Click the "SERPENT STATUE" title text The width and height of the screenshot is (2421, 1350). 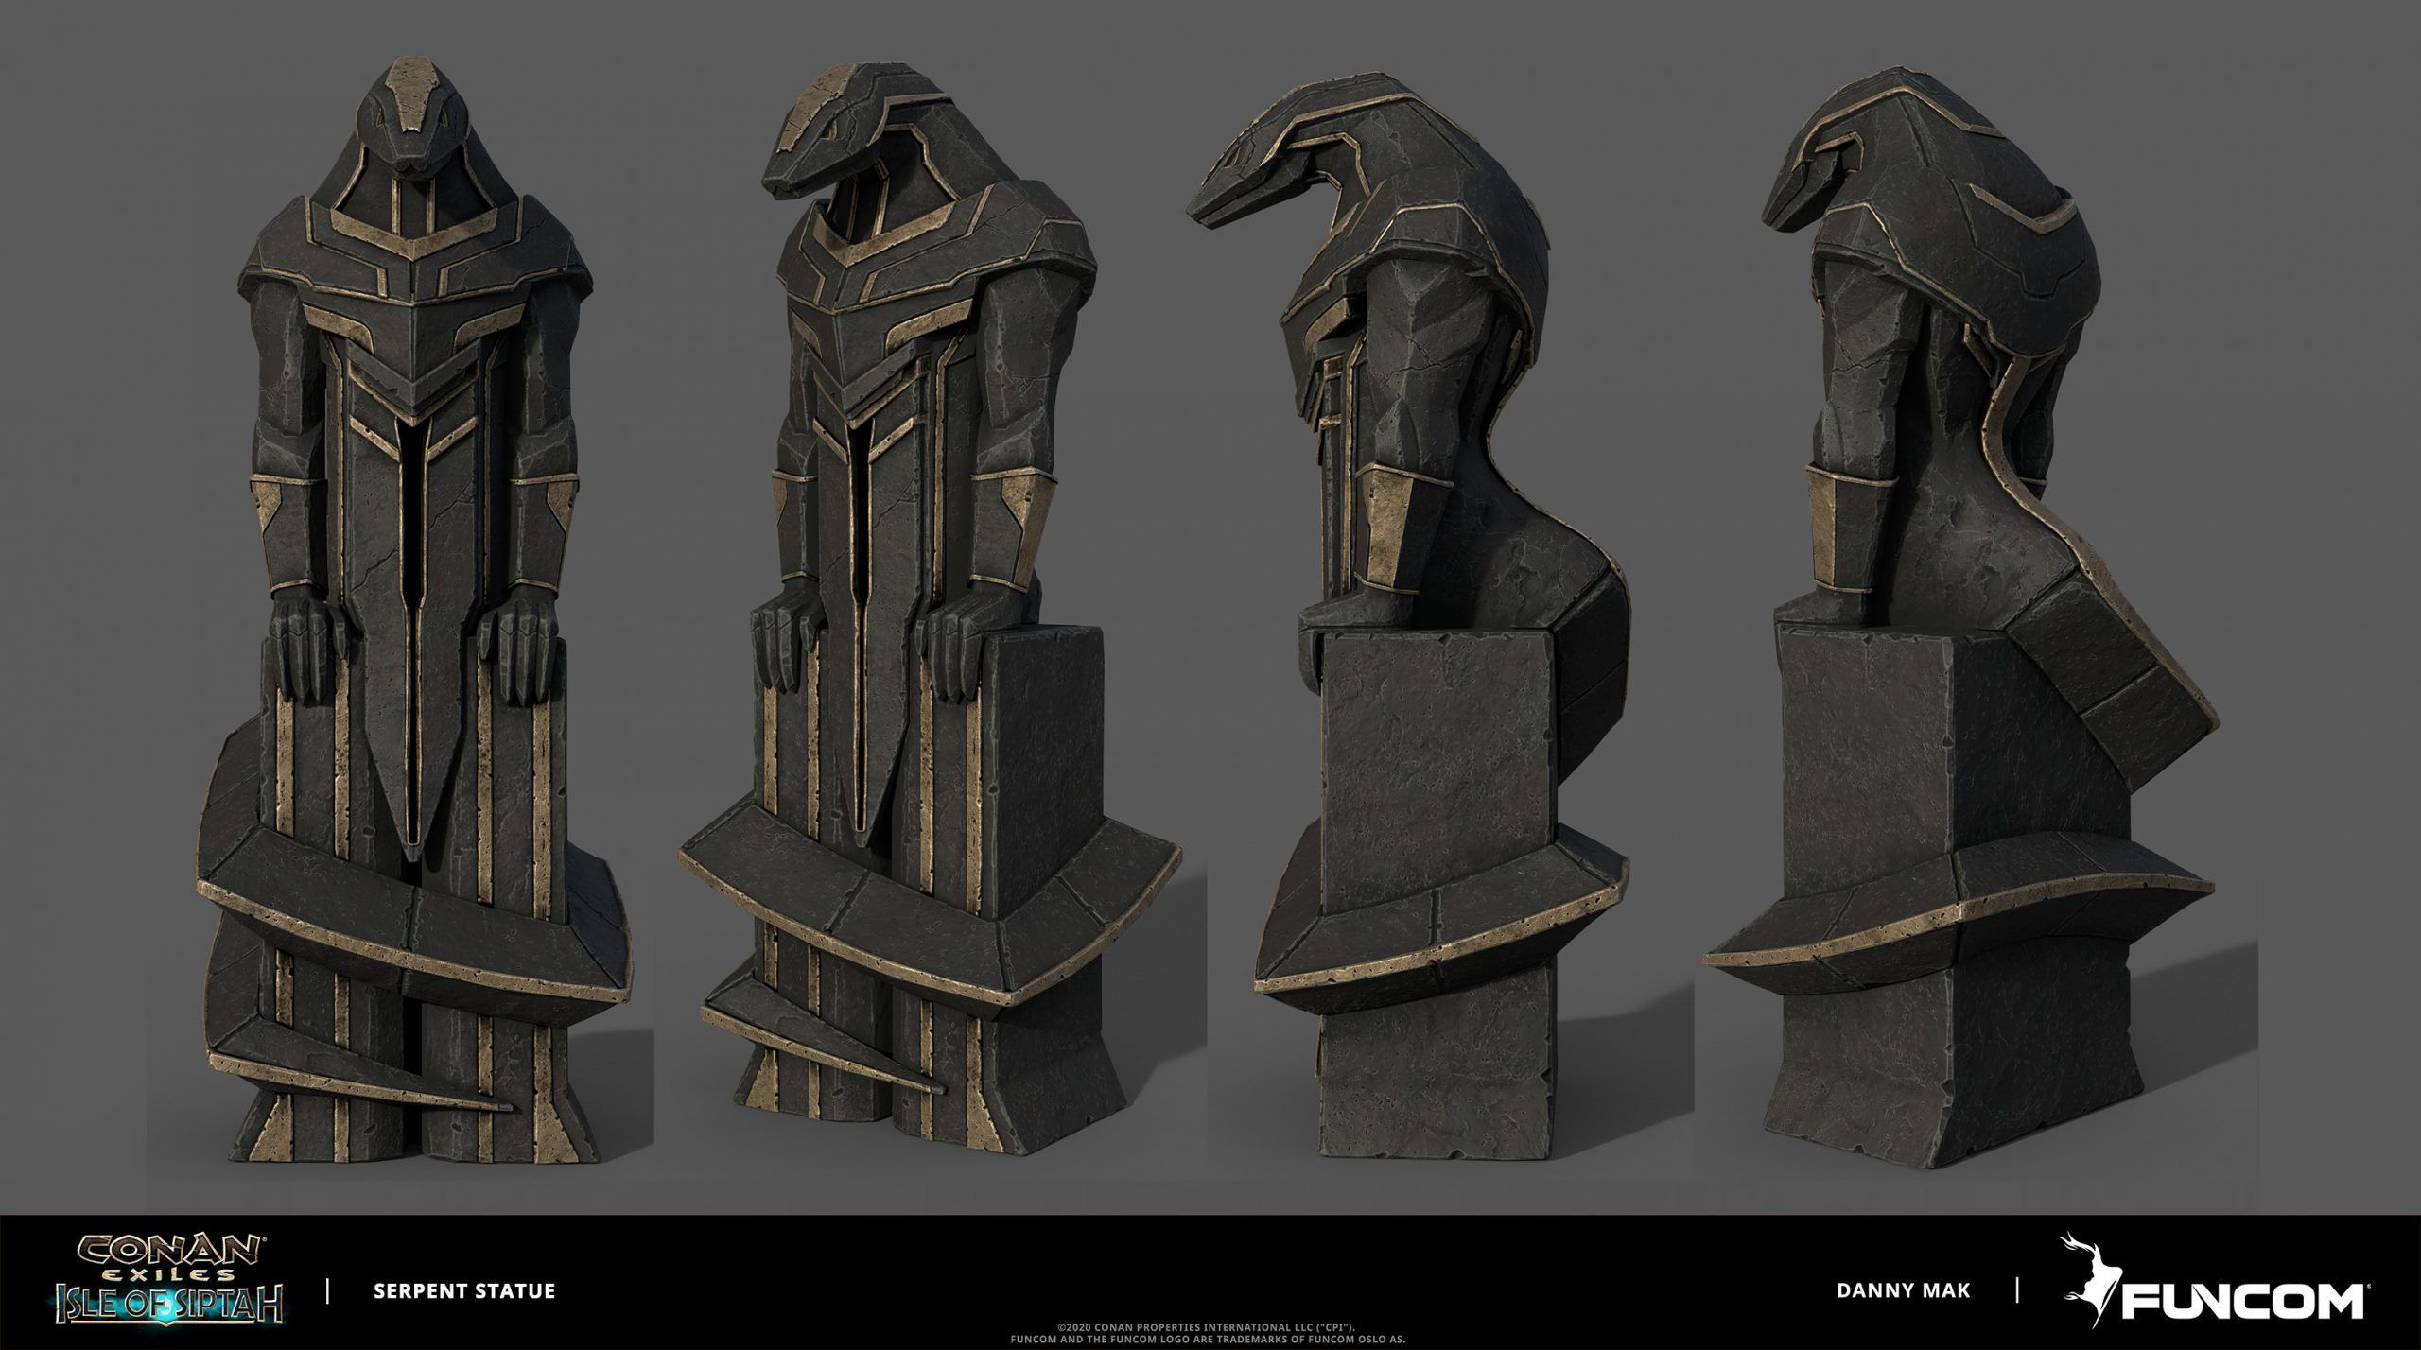click(464, 1290)
